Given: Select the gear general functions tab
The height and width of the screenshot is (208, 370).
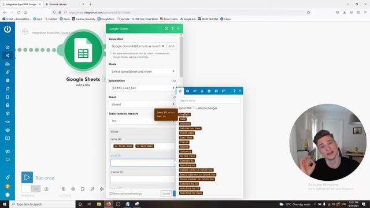Looking at the screenshot, I should click(187, 91).
